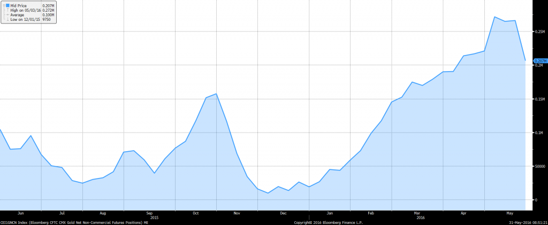This screenshot has height=225, width=548.
Task: Click the 0.207M last-price flag on axis
Action: [x=540, y=61]
